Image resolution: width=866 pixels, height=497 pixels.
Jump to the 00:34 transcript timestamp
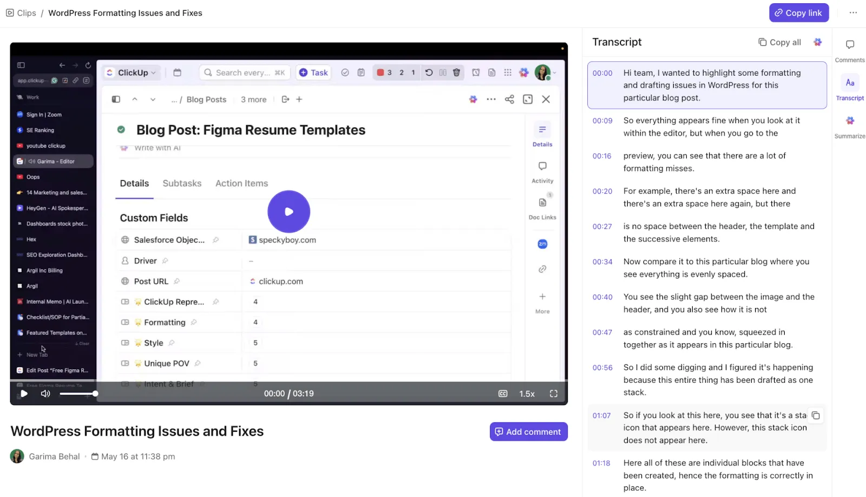point(602,262)
